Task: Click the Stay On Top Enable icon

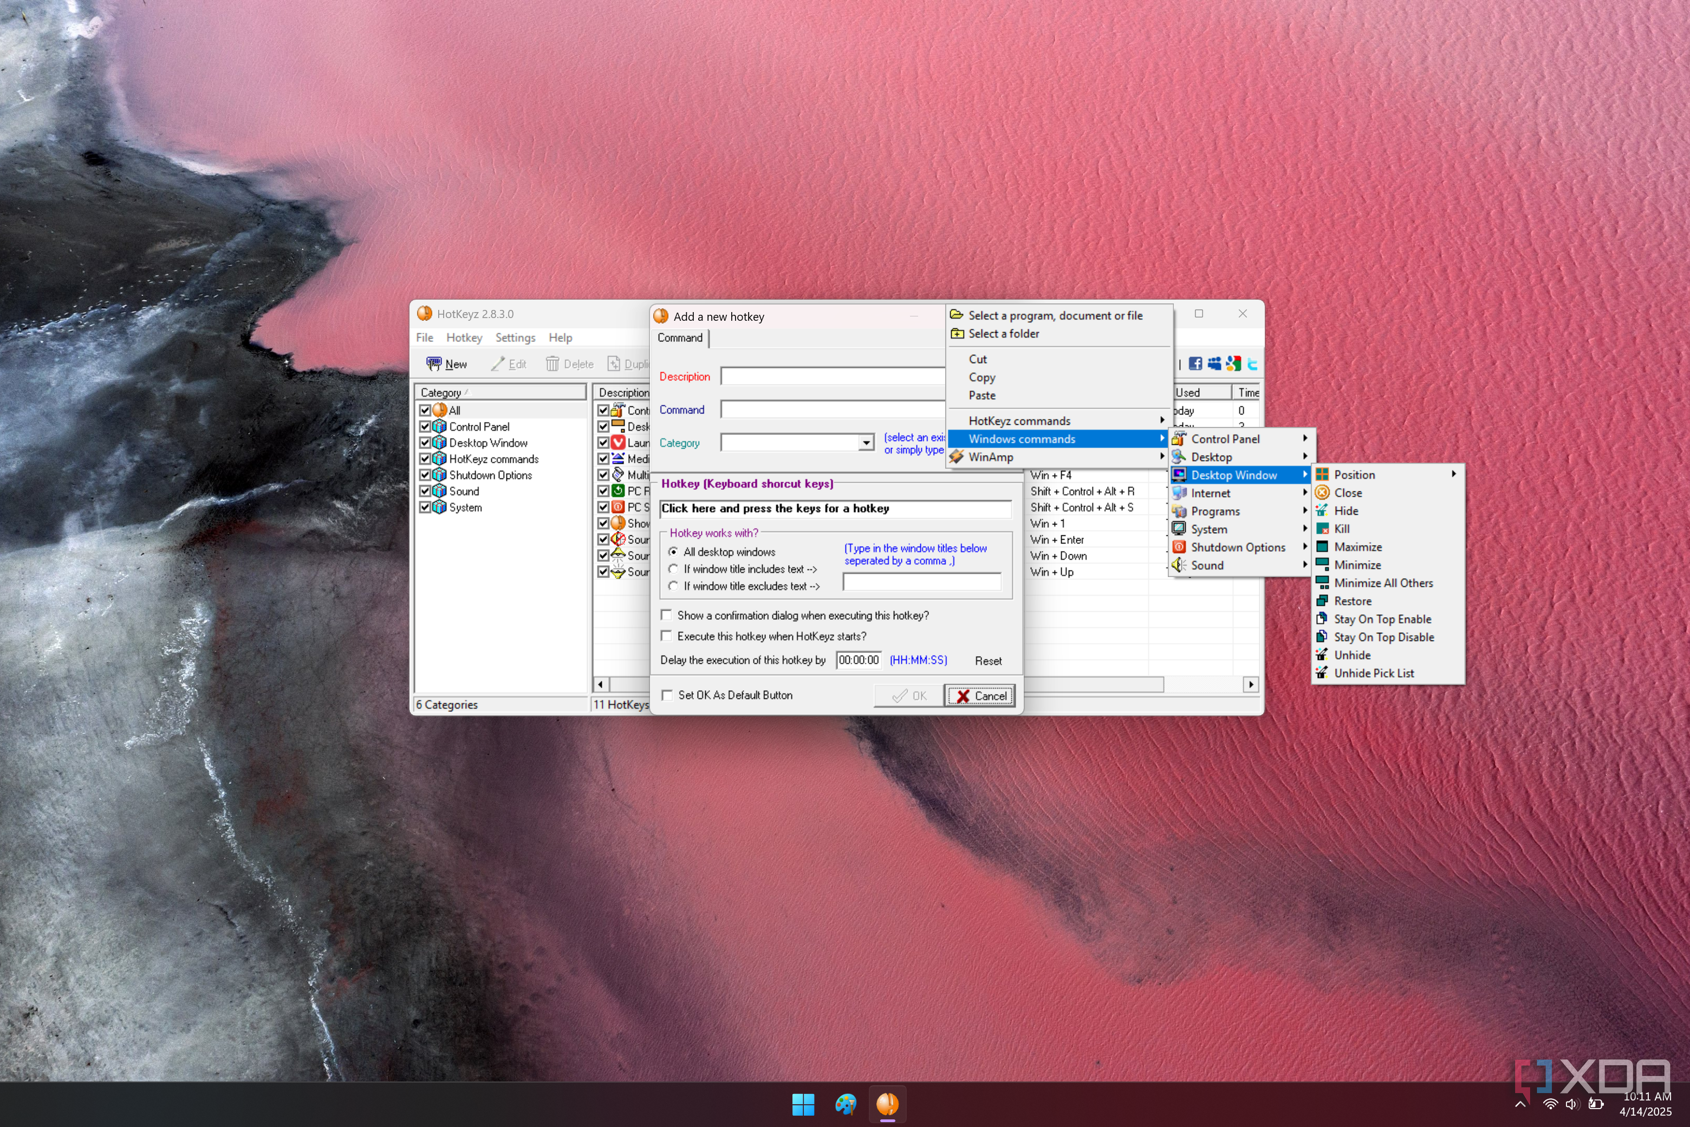Action: coord(1321,618)
